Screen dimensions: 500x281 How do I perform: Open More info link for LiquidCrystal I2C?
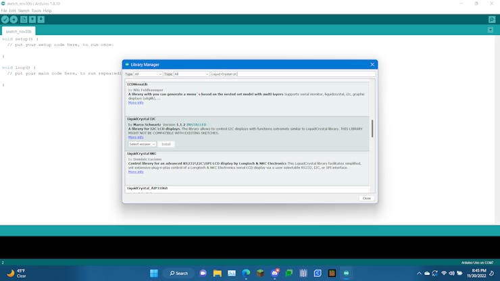[136, 137]
